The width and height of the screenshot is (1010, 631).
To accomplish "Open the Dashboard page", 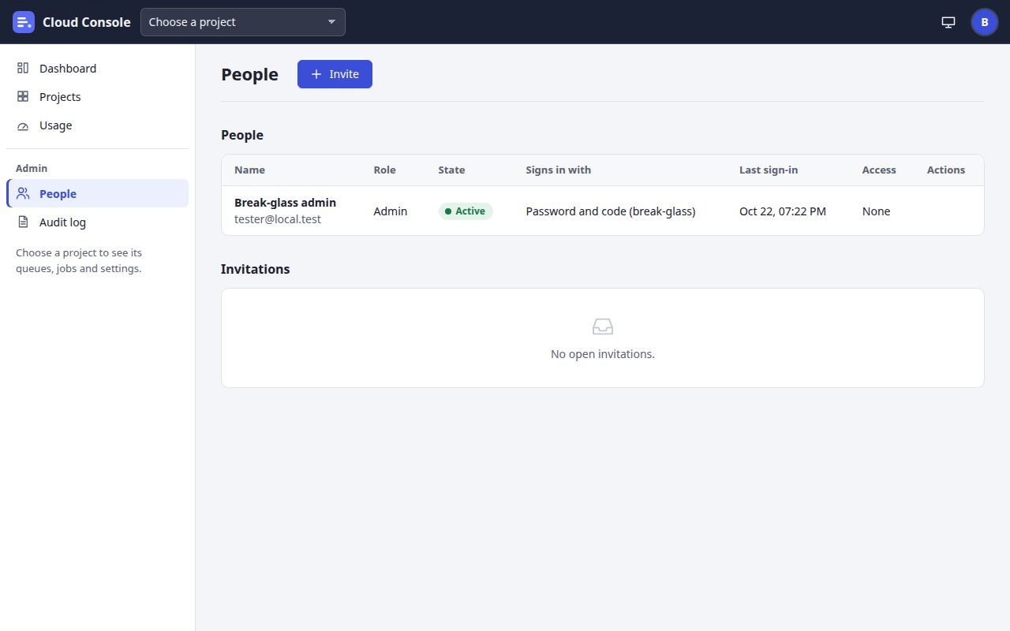I will tap(98, 69).
